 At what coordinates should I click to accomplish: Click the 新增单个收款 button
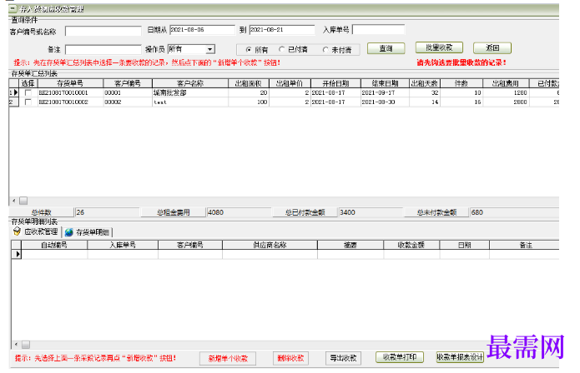pyautogui.click(x=228, y=359)
